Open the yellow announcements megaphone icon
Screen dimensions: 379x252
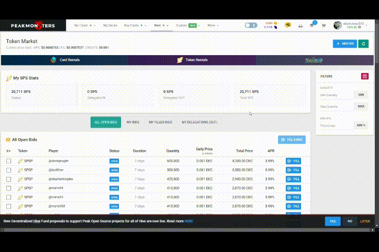tap(287, 25)
